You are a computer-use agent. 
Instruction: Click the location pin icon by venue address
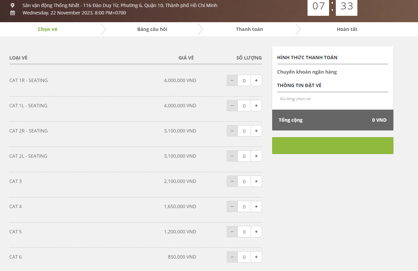tap(12, 5)
